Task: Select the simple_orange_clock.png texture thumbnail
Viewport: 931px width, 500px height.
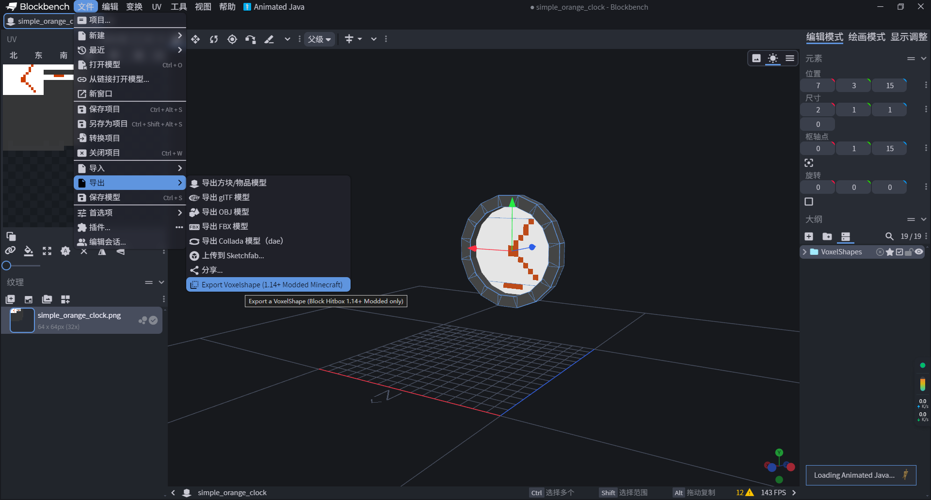Action: click(x=22, y=320)
